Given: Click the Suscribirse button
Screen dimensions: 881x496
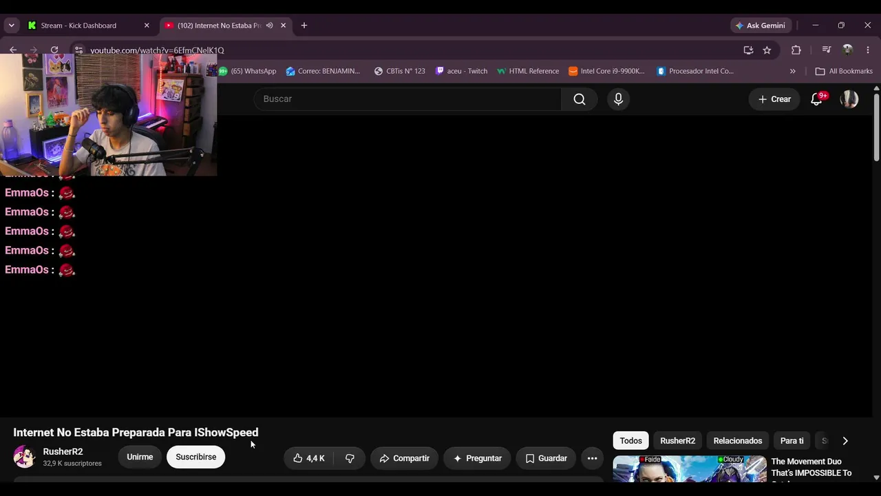Looking at the screenshot, I should pos(196,457).
